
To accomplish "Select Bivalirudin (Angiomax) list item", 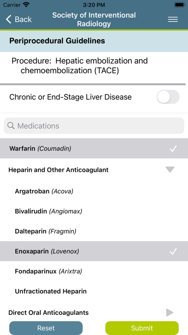I will (x=94, y=211).
